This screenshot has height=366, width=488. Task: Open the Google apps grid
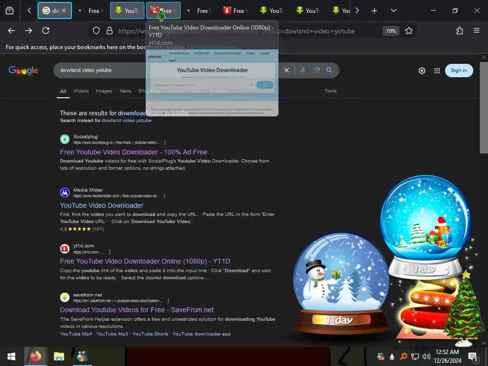[x=437, y=71]
